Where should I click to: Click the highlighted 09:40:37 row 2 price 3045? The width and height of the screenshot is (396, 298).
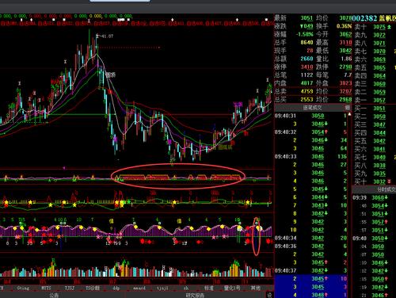click(x=318, y=279)
